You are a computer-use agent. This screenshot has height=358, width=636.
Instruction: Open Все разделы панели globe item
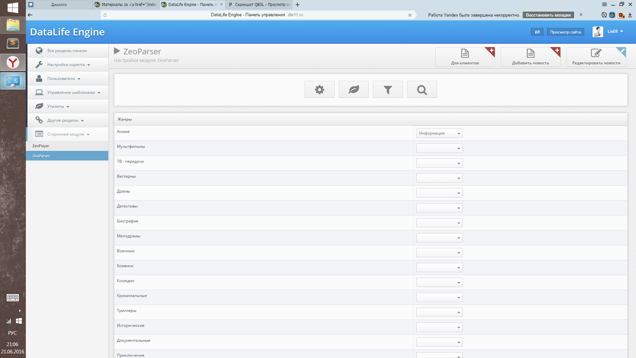(x=68, y=51)
